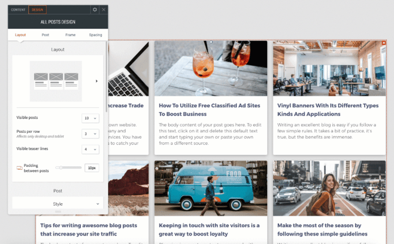Image resolution: width=394 pixels, height=244 pixels.
Task: Click the blue food van post image
Action: click(x=210, y=188)
